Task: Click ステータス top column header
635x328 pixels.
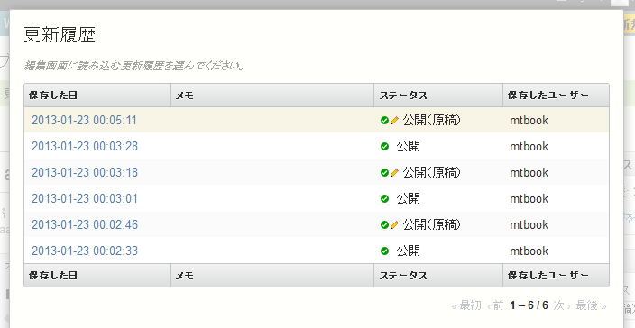Action: point(403,96)
